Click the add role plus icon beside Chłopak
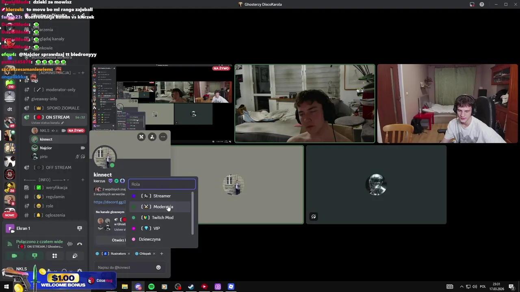Screen dimensions: 520x292 point(161,253)
